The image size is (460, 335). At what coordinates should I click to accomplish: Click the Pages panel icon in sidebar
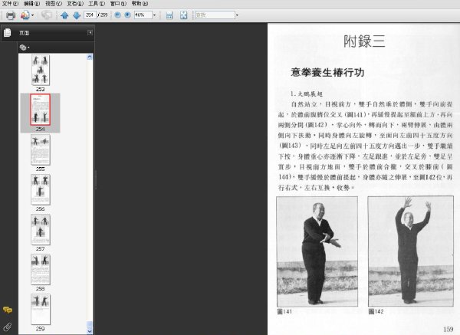click(x=8, y=33)
